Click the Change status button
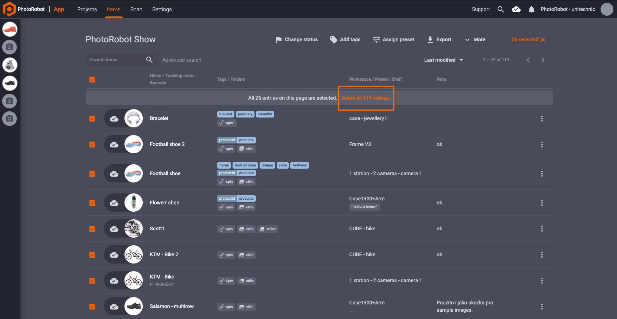 pos(296,39)
